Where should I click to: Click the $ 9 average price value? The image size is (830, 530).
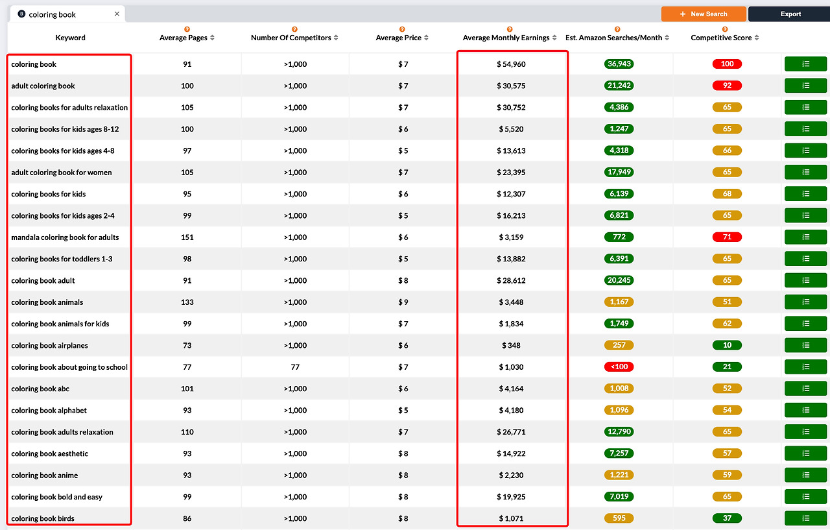[x=403, y=302]
